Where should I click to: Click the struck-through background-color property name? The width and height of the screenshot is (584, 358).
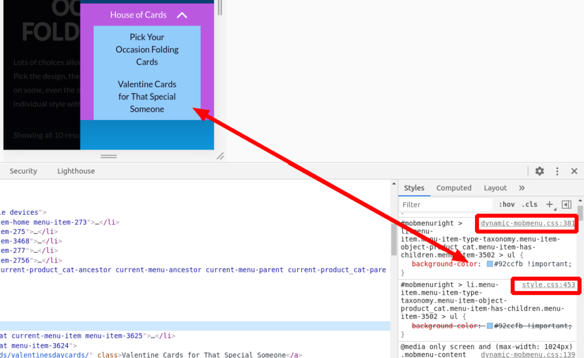click(x=444, y=326)
